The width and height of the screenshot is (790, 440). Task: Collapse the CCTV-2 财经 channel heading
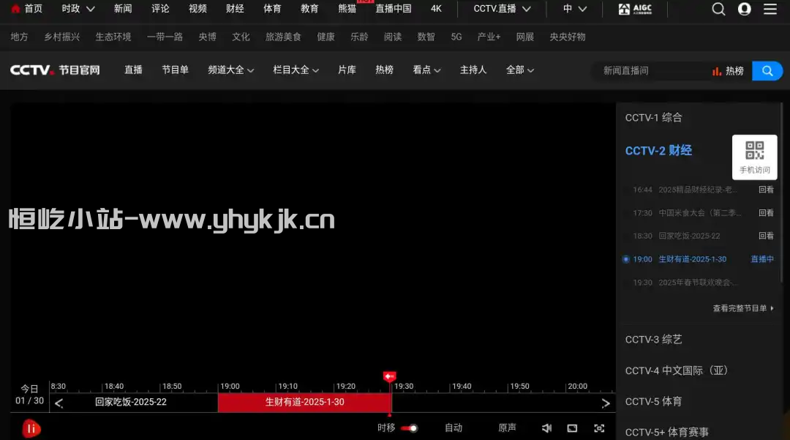pos(658,151)
